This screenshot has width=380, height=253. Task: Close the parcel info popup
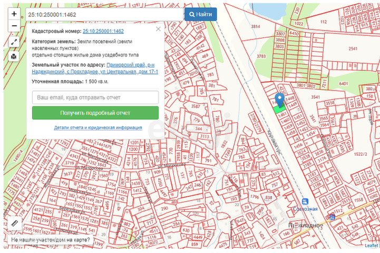[x=158, y=30]
